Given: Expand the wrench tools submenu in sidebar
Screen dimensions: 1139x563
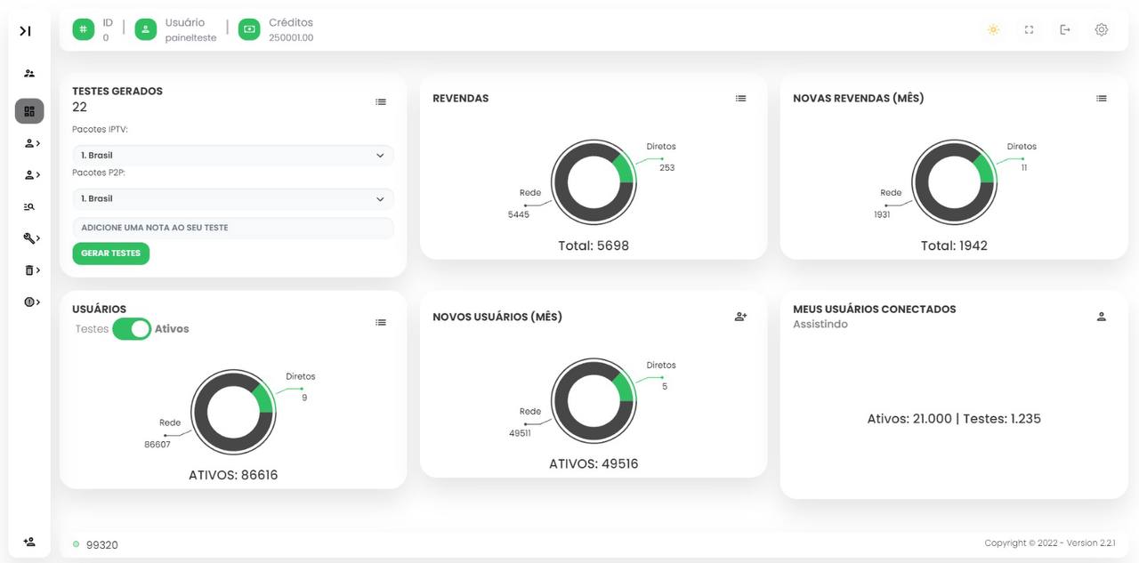Looking at the screenshot, I should [31, 238].
